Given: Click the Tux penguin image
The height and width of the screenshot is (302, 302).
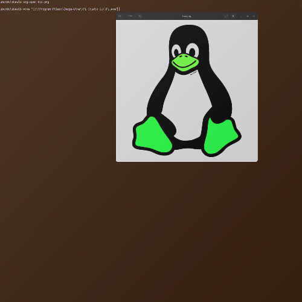Looking at the screenshot, I should [187, 91].
